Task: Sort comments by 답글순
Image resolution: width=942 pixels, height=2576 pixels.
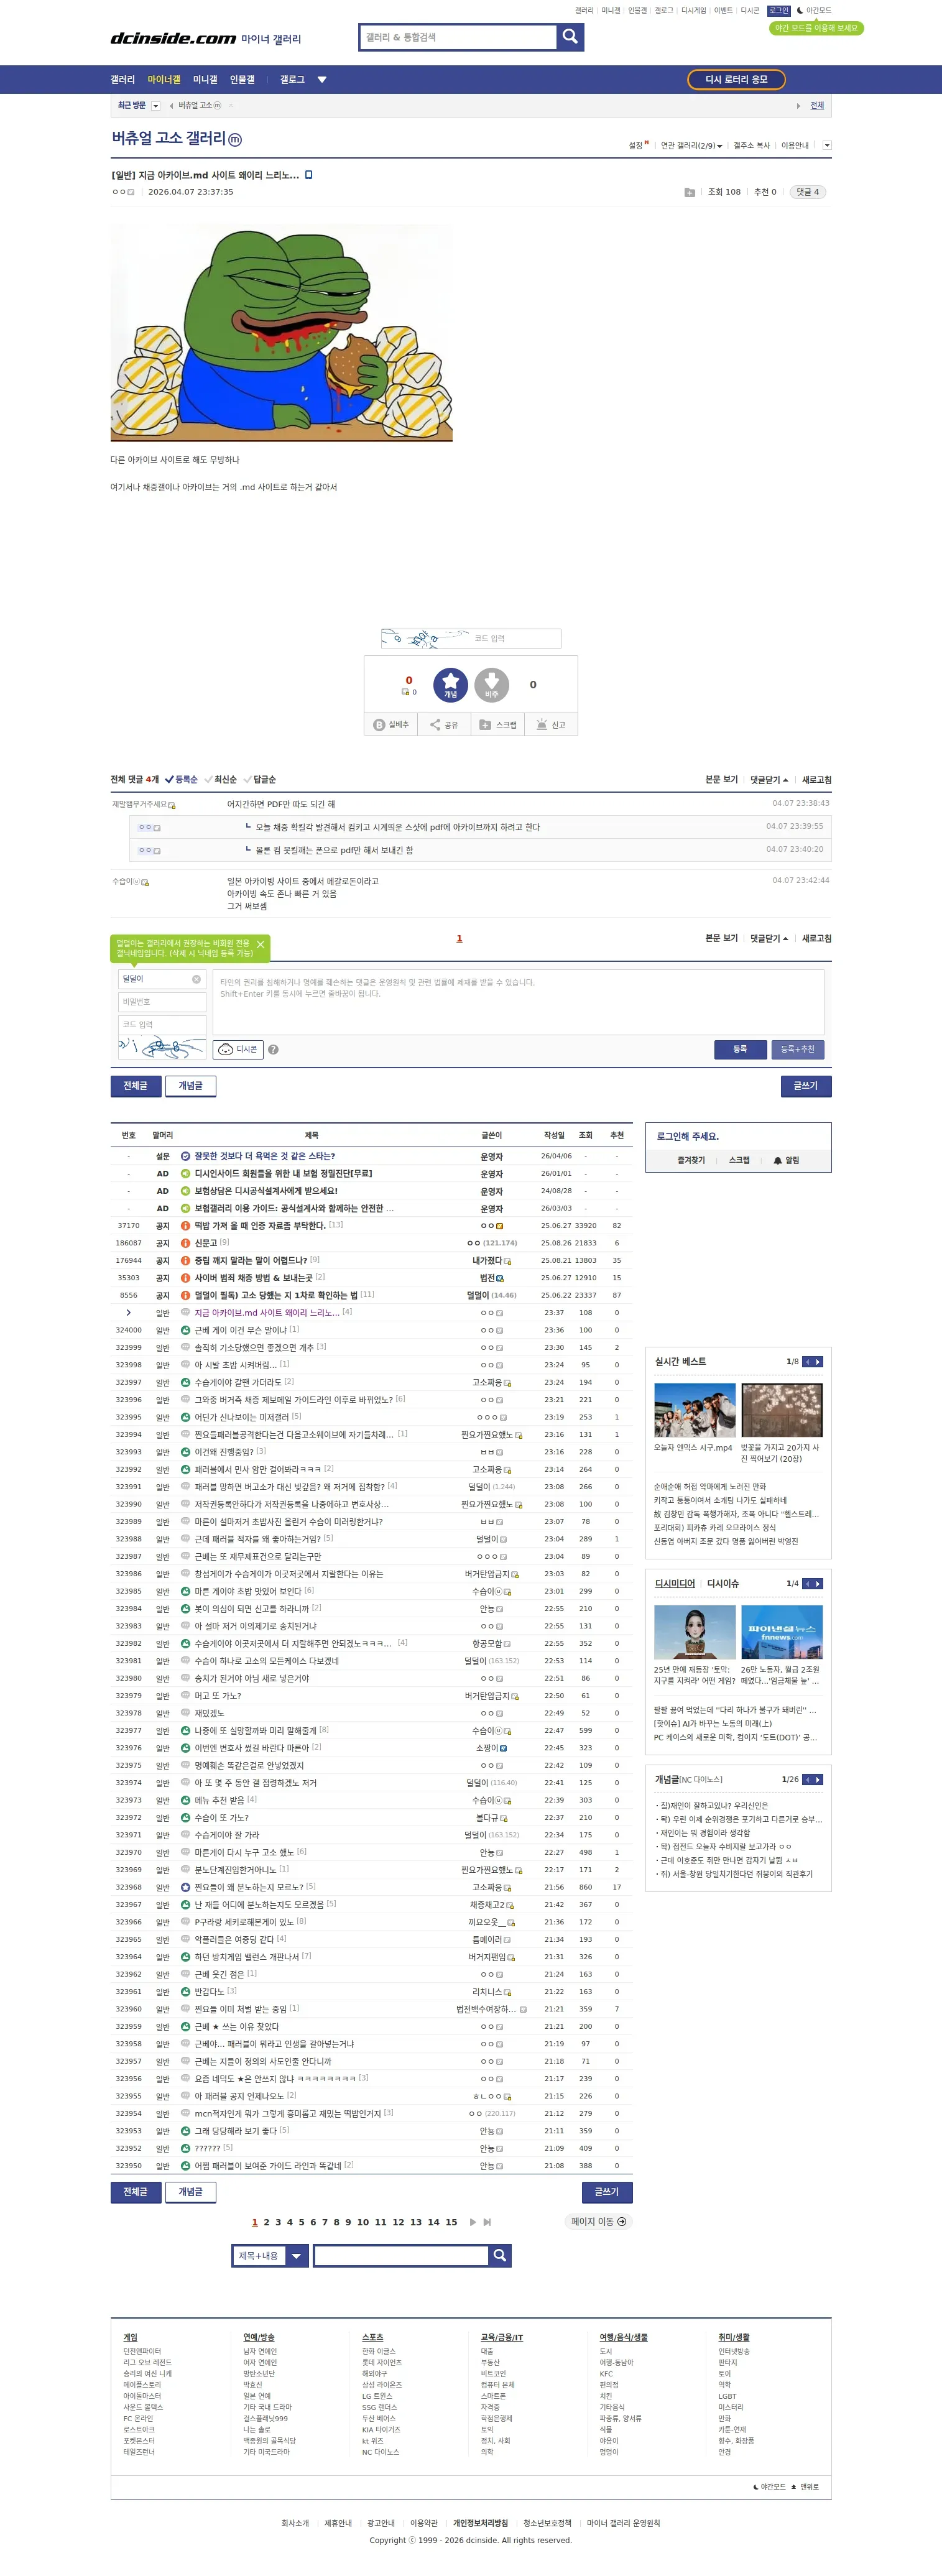Action: click(260, 780)
